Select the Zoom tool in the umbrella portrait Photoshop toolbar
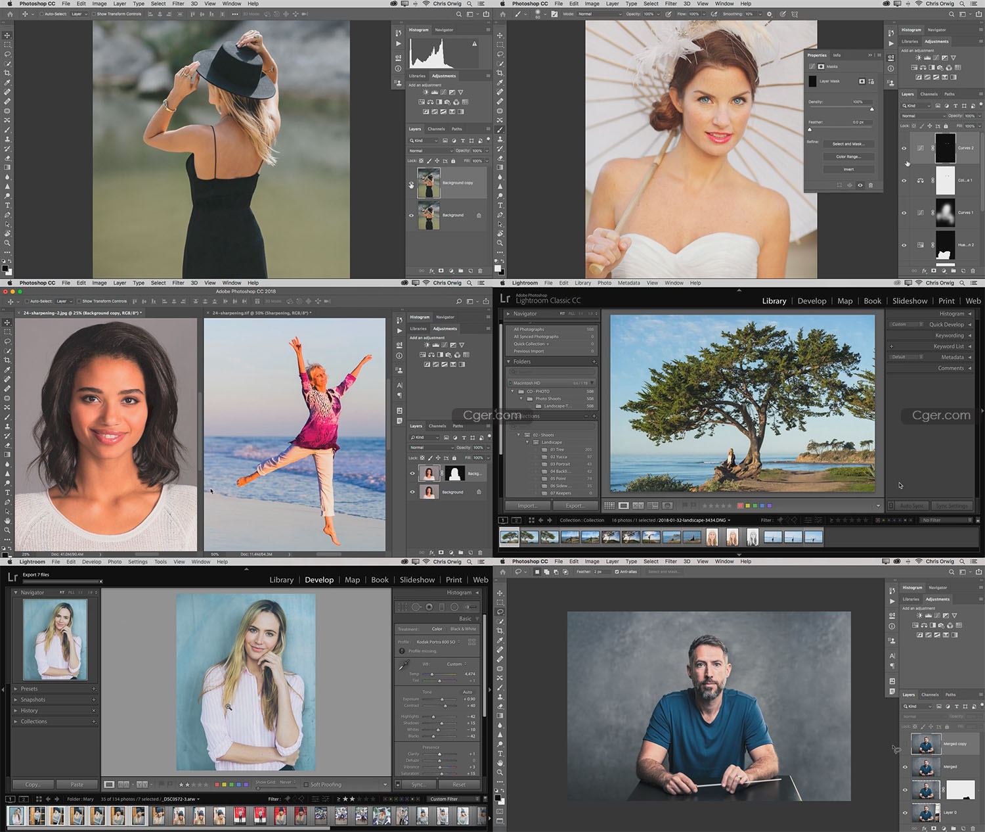 [x=500, y=243]
